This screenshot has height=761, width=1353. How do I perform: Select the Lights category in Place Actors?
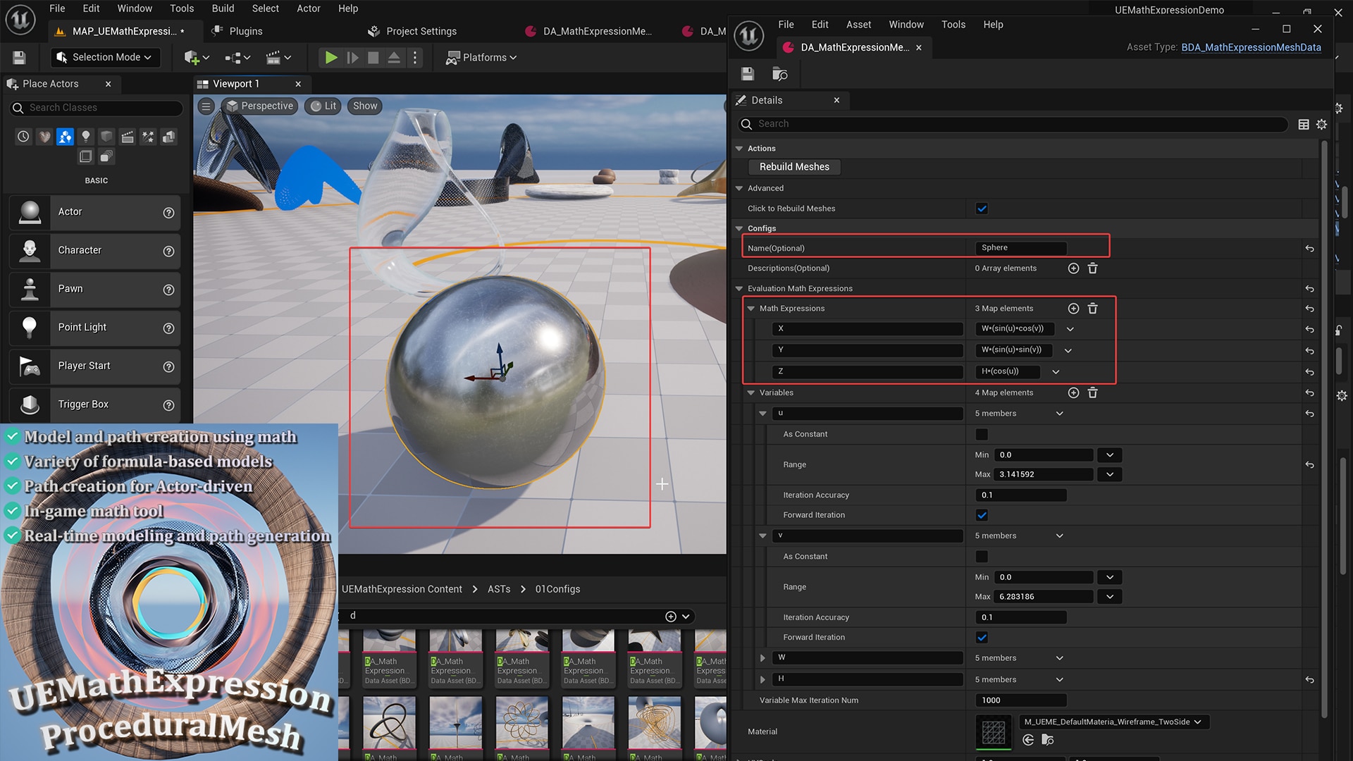click(x=86, y=136)
